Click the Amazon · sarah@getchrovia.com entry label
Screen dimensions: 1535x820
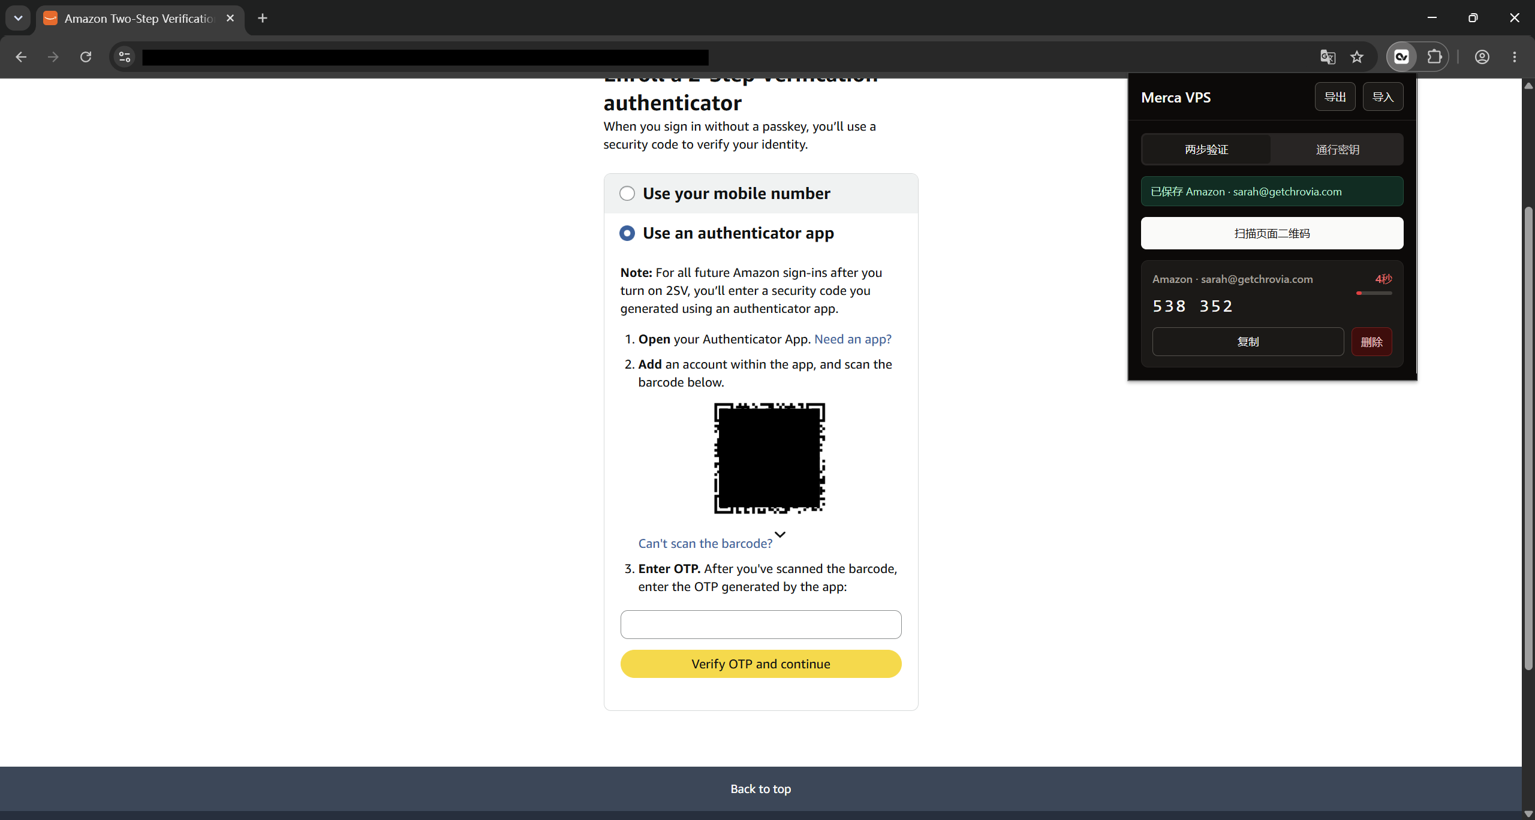[x=1232, y=279]
